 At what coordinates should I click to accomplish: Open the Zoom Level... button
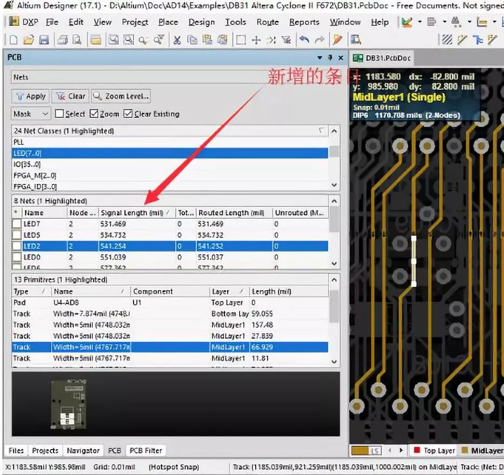pyautogui.click(x=121, y=96)
